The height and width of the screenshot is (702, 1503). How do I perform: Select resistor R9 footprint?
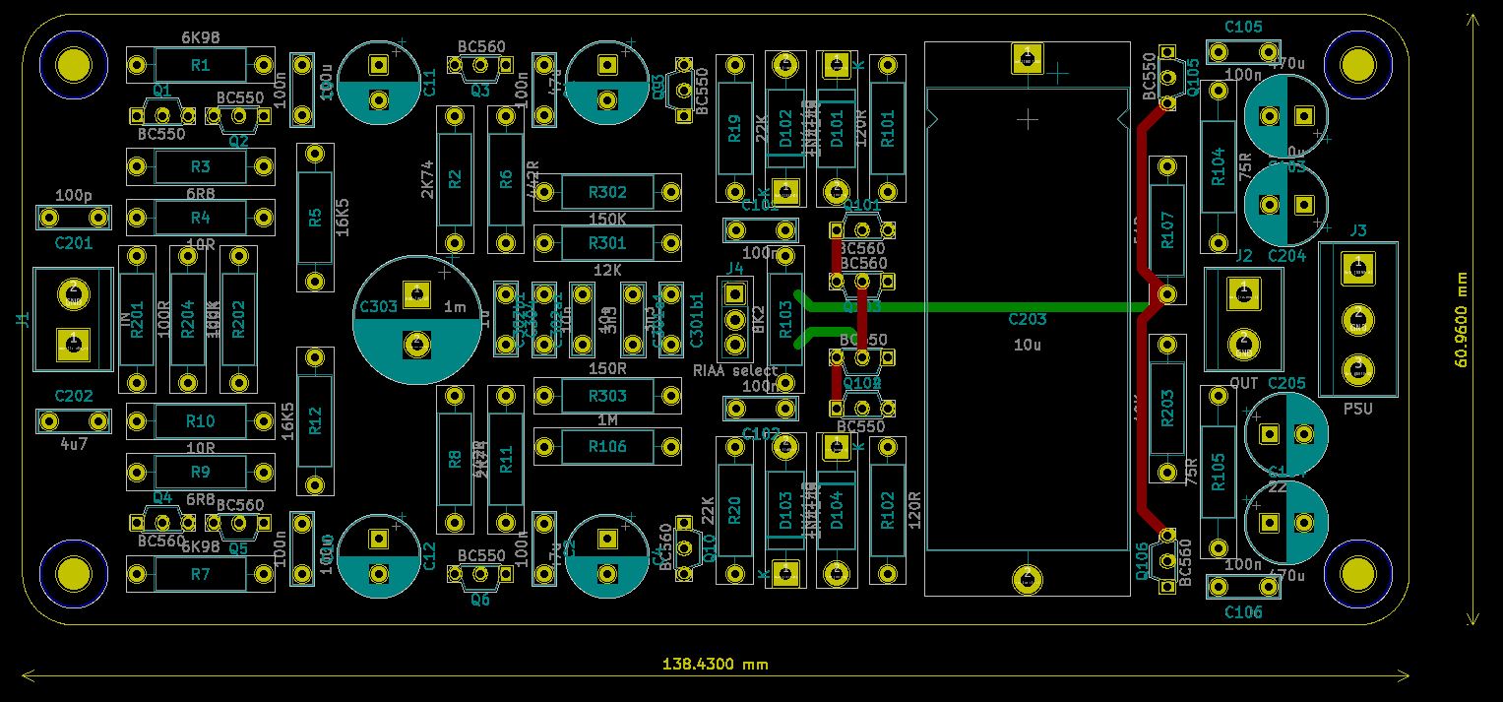pos(200,473)
